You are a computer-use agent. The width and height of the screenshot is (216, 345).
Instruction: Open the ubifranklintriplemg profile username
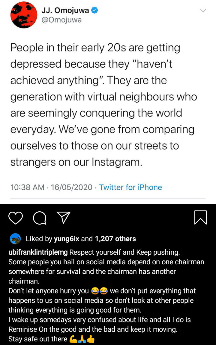point(38,252)
